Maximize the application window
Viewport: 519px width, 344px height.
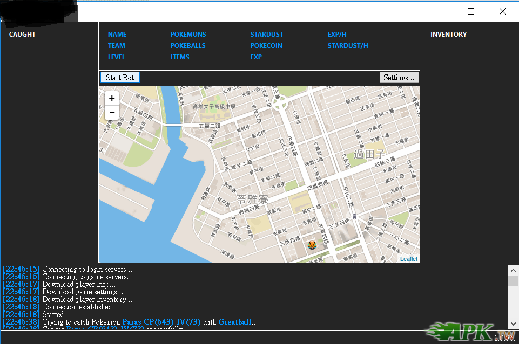click(470, 11)
